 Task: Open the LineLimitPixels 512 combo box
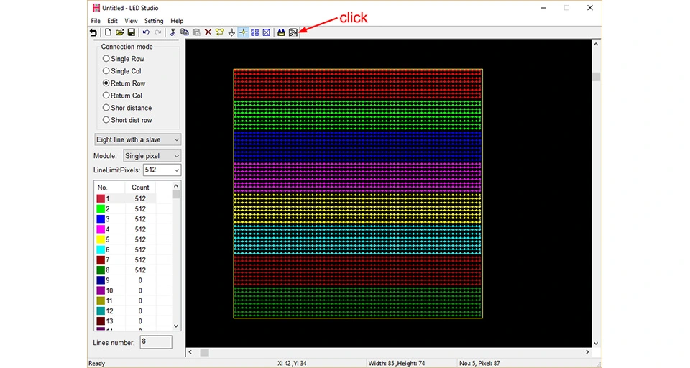point(162,170)
